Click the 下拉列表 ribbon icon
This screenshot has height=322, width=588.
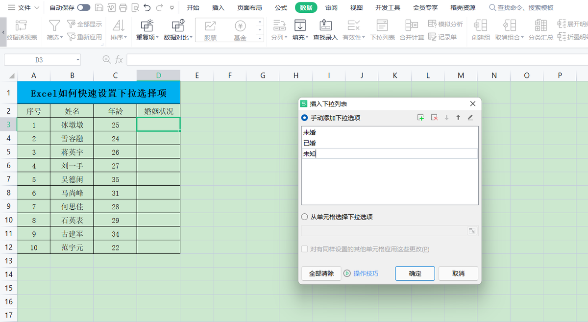[x=382, y=25]
